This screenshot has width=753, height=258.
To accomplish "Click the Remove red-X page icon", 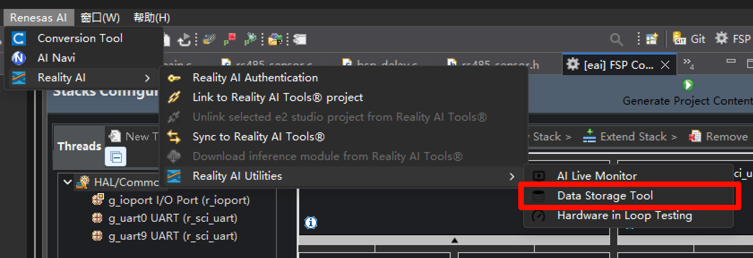I will (x=695, y=136).
